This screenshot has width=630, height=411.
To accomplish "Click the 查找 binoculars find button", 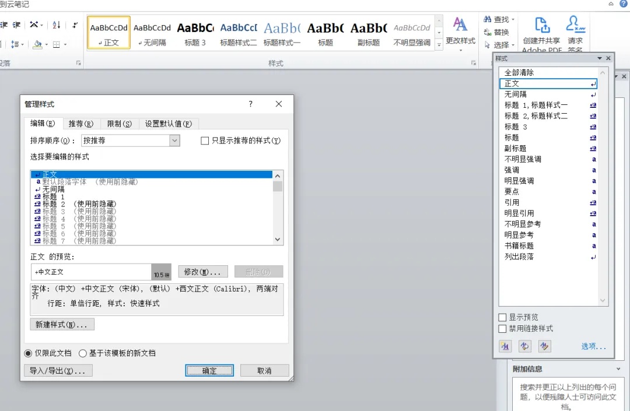I will pyautogui.click(x=496, y=19).
